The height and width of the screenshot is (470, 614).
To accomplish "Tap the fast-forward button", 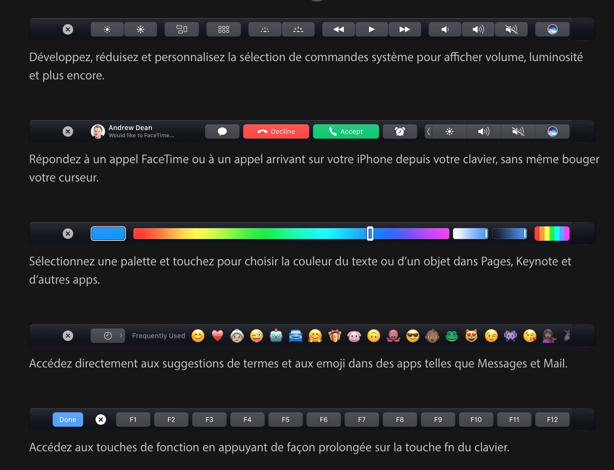I will (x=405, y=29).
